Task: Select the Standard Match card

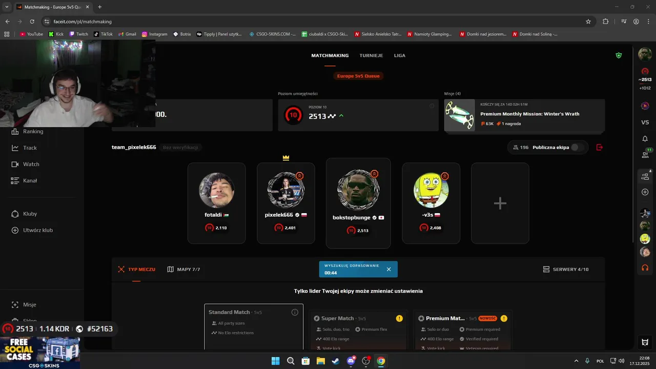Action: [254, 327]
